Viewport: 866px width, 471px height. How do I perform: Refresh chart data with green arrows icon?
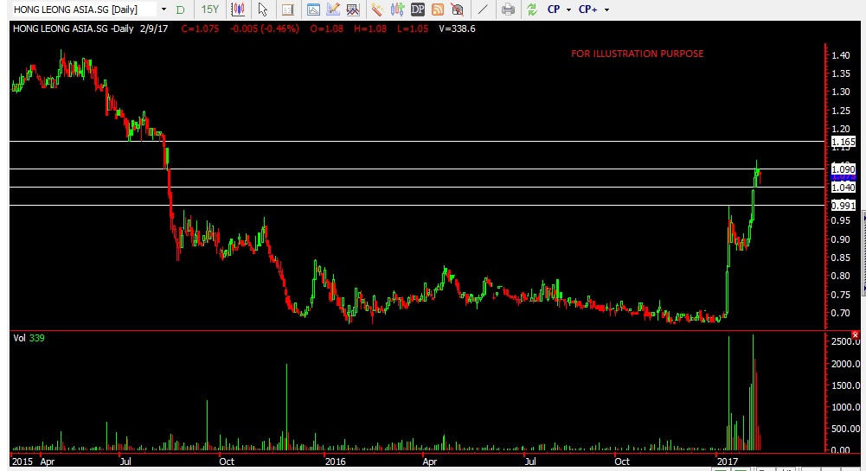coord(532,10)
